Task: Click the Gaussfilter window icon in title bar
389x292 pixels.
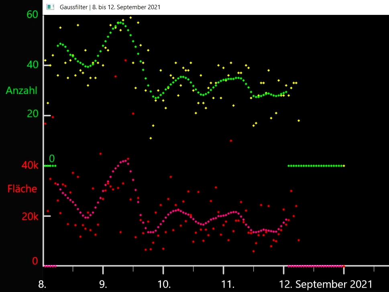Action: click(50, 7)
